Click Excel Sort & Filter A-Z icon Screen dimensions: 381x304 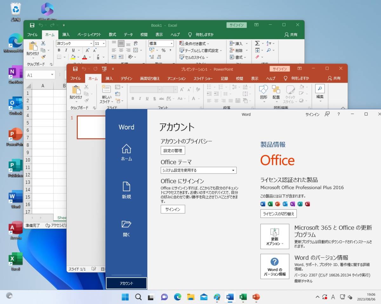[x=269, y=43]
